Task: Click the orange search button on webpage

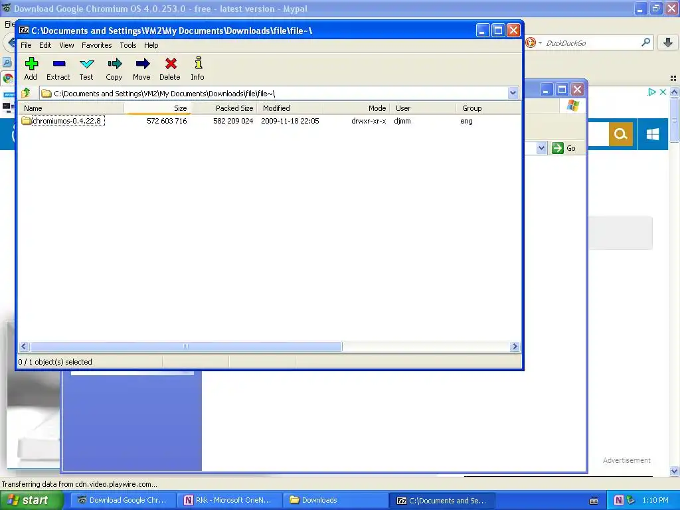Action: pos(621,134)
